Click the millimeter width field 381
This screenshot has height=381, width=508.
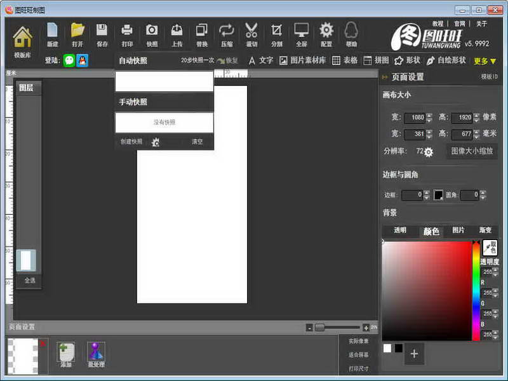click(x=415, y=134)
